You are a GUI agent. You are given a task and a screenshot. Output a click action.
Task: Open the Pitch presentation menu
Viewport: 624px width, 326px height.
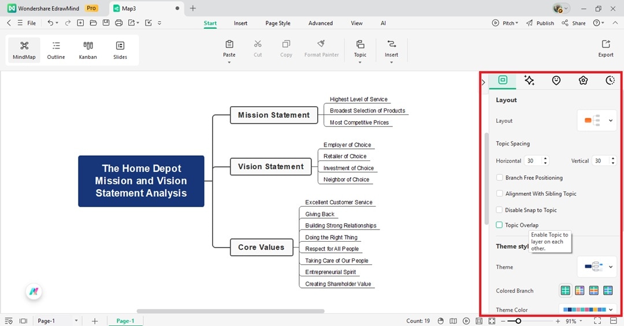tap(505, 23)
